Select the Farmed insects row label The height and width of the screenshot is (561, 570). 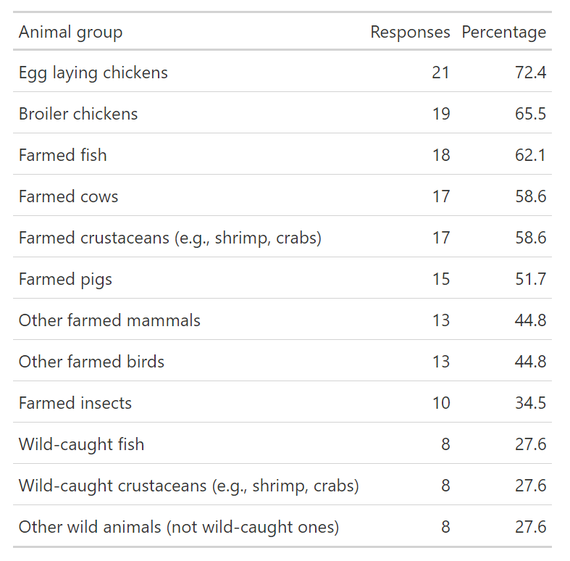(x=75, y=403)
